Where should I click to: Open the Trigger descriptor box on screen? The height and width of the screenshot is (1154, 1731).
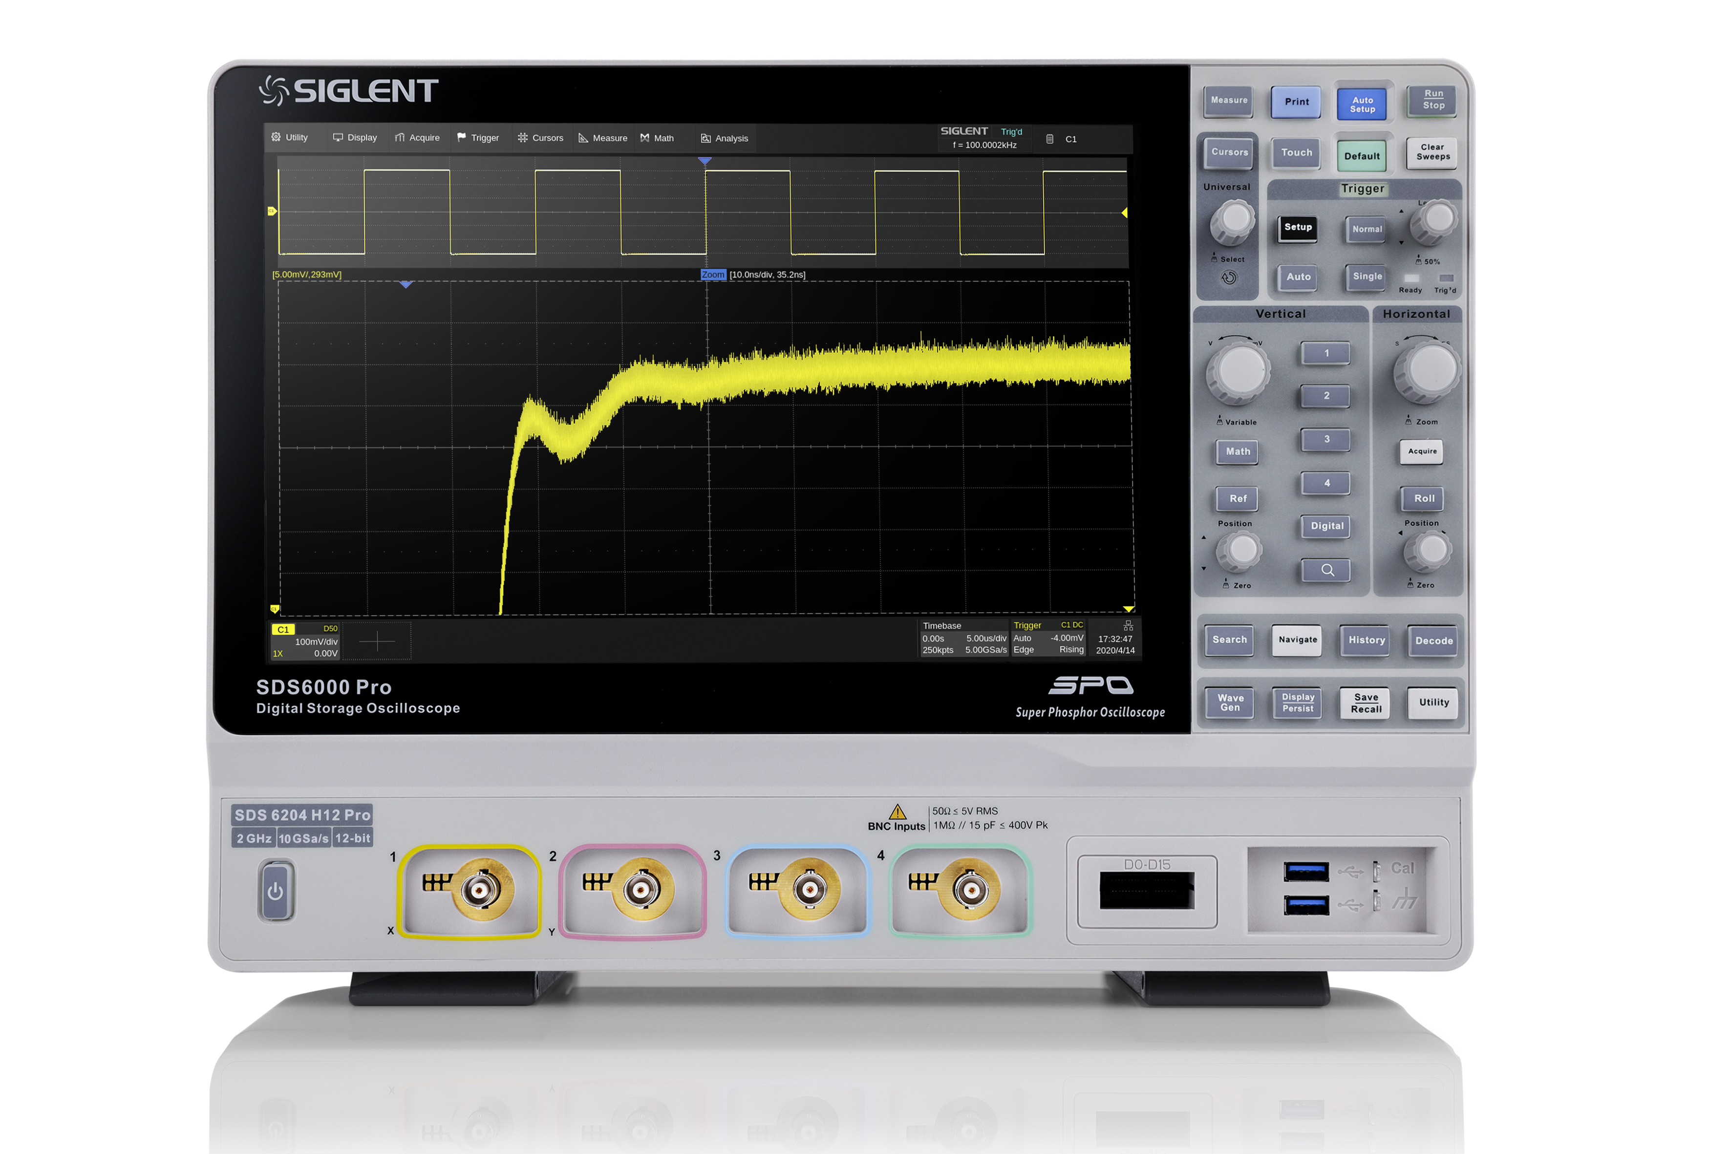tap(1049, 638)
